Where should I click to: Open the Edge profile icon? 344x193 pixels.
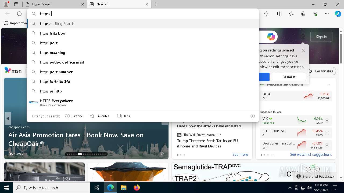point(6,4)
